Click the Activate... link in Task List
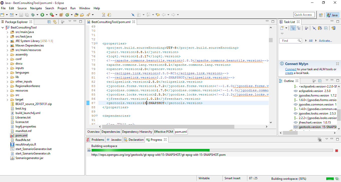The height and width of the screenshot is (182, 341). point(325,41)
